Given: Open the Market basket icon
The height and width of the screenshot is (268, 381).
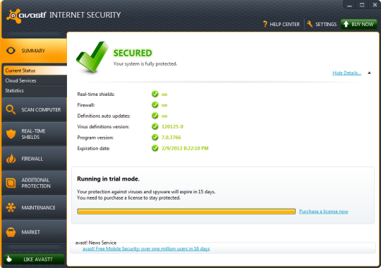Looking at the screenshot, I should point(11,232).
